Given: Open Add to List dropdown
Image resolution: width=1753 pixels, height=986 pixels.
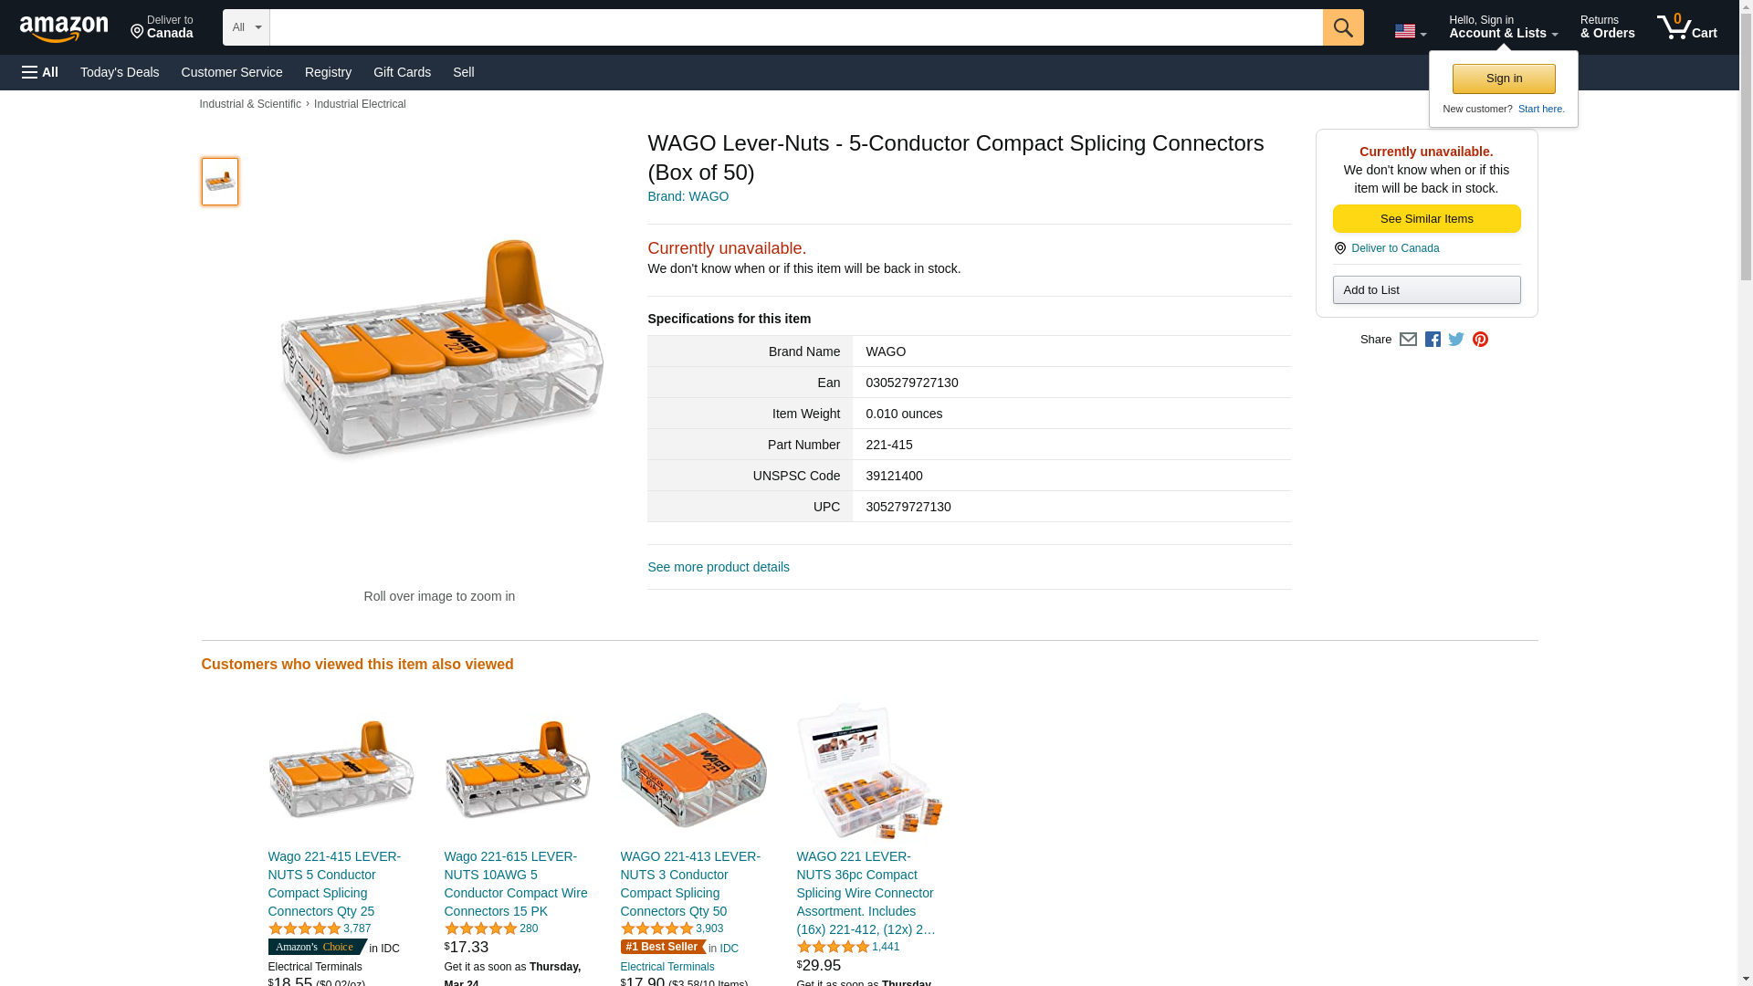Looking at the screenshot, I should (x=1426, y=289).
